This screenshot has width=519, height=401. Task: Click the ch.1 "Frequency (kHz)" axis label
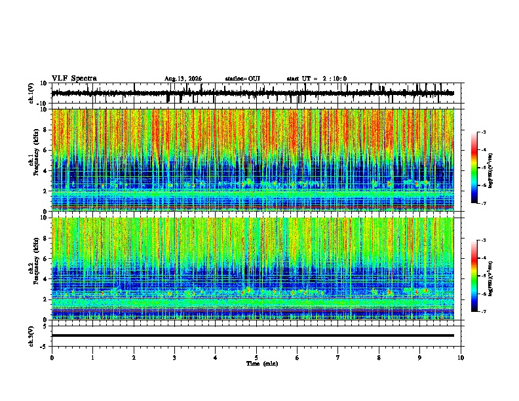coord(36,153)
